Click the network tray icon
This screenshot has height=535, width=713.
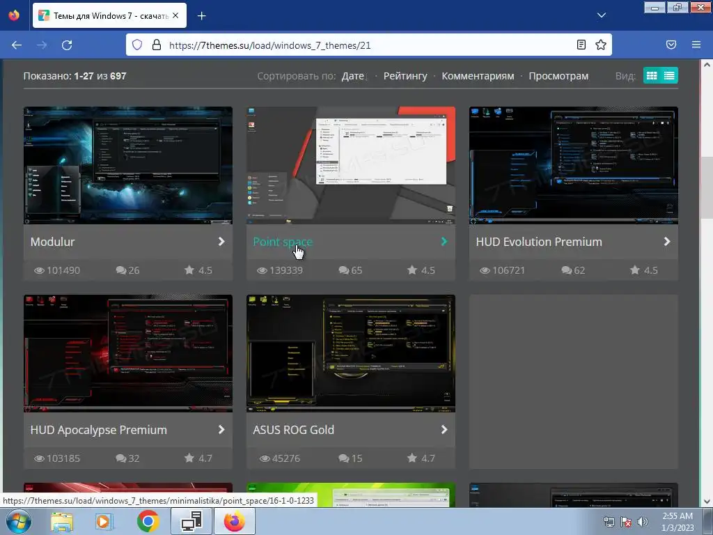click(x=609, y=522)
